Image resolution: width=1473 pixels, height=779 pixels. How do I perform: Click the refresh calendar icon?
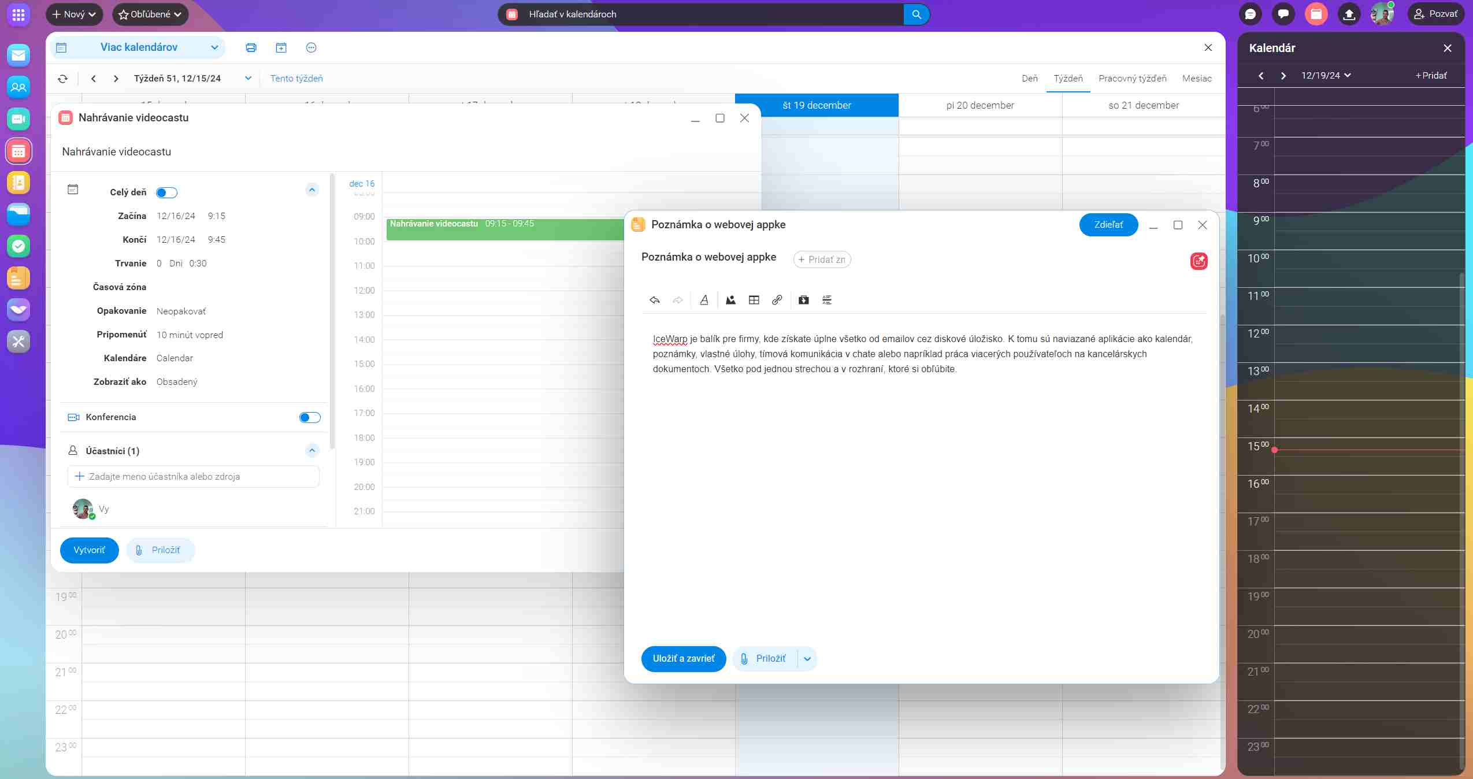[x=63, y=79]
